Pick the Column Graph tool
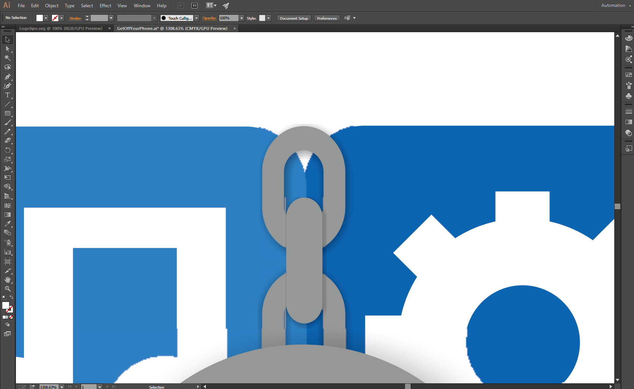The image size is (634, 389). point(8,252)
